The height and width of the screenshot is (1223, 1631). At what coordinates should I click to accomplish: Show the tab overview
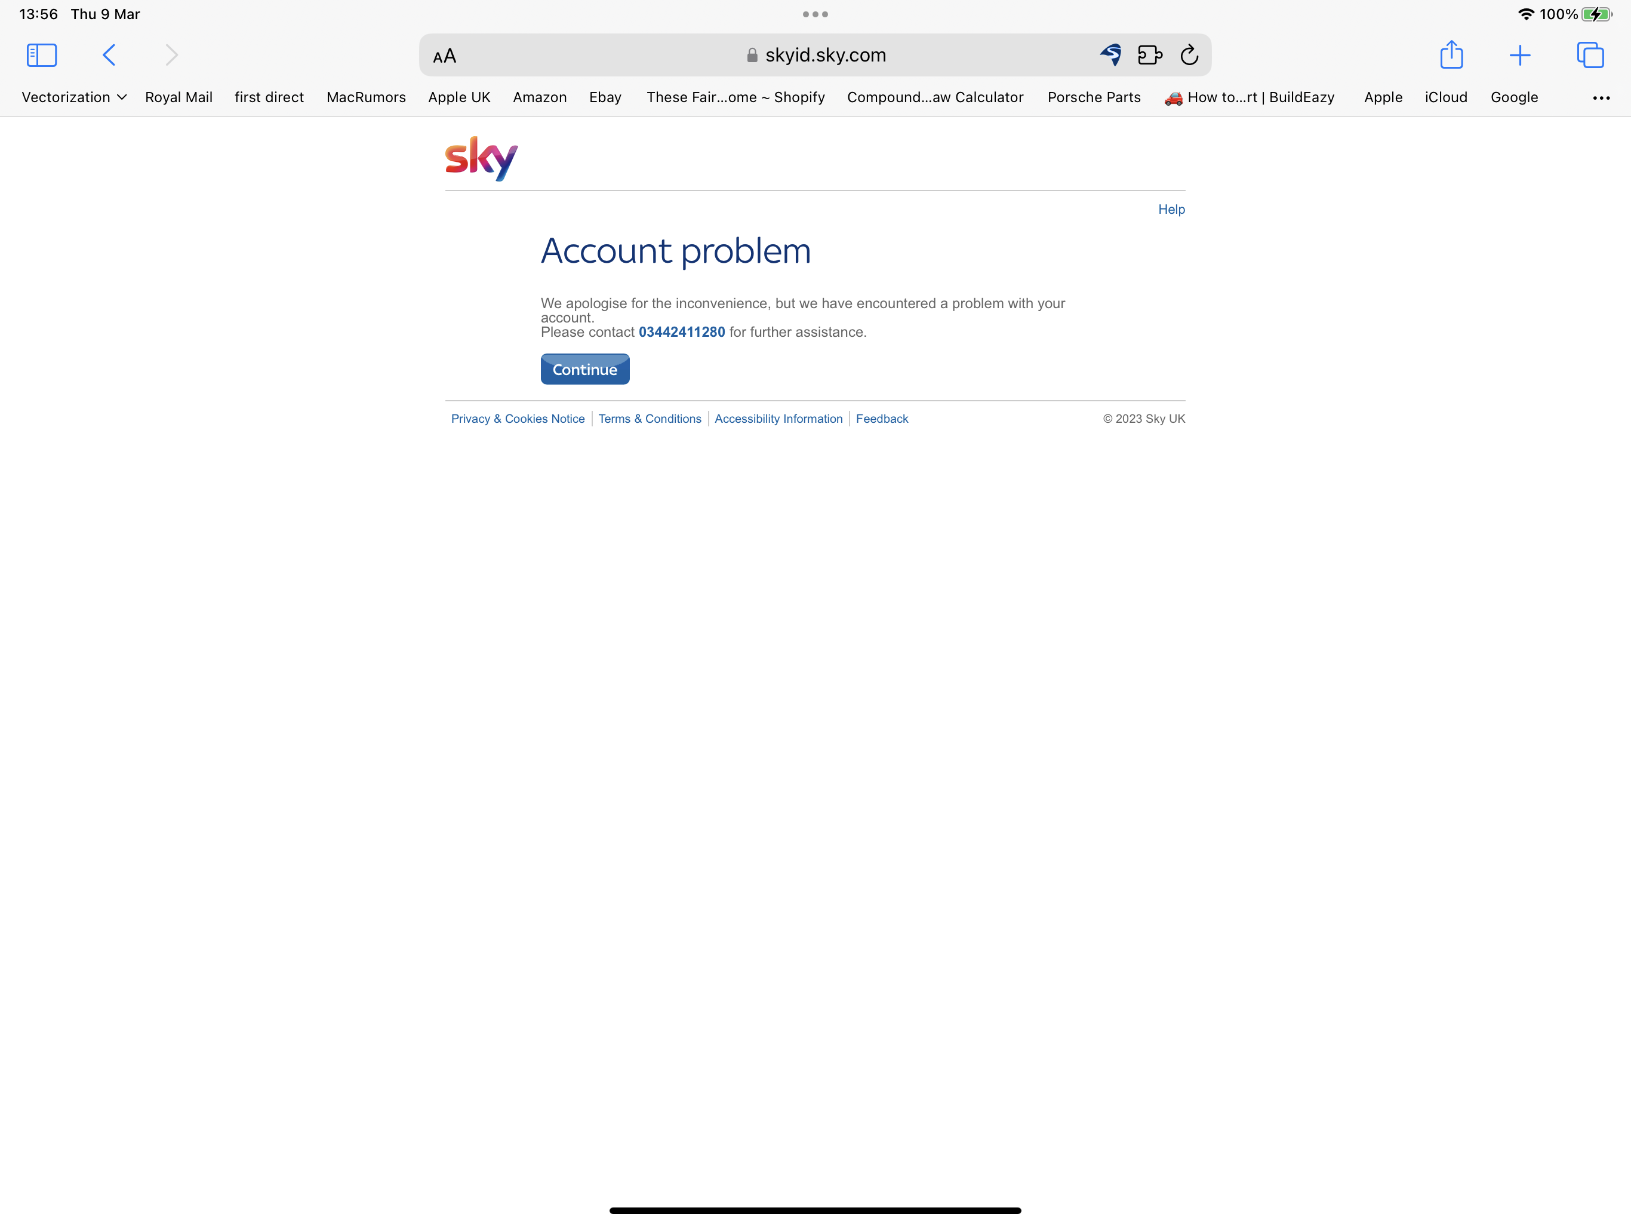coord(1590,56)
